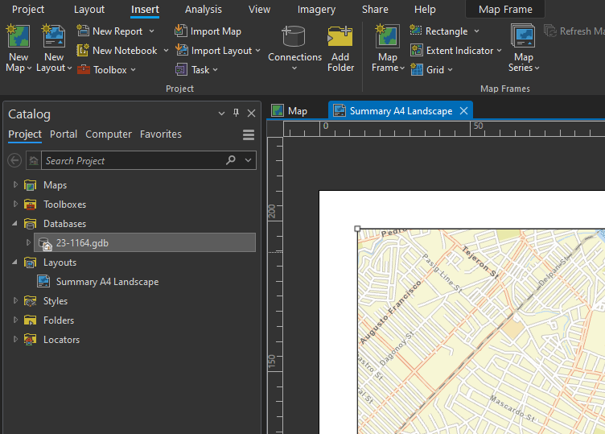Open the Extent Indicator dropdown
Viewport: 605px width, 434px height.
coord(499,51)
